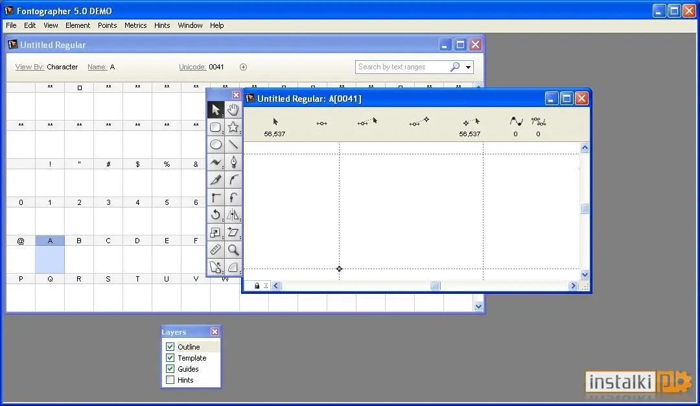The width and height of the screenshot is (700, 406).
Task: Select the Pen tool in the toolbox
Action: click(233, 162)
